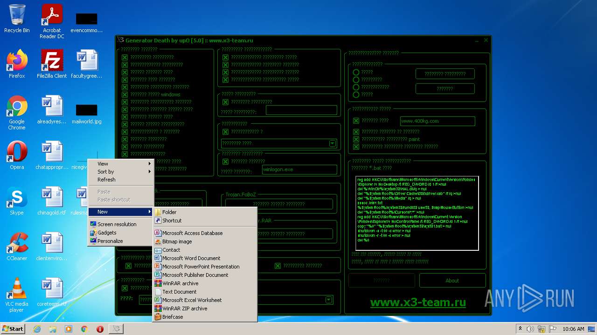This screenshot has height=335, width=597.
Task: Click the Start button
Action: [x=13, y=328]
